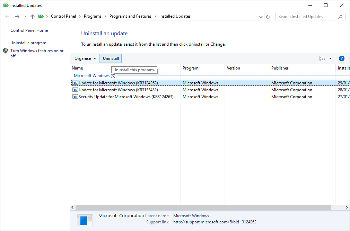
Task: Expand chevron after Programs and Features breadcrumb
Action: [155, 17]
